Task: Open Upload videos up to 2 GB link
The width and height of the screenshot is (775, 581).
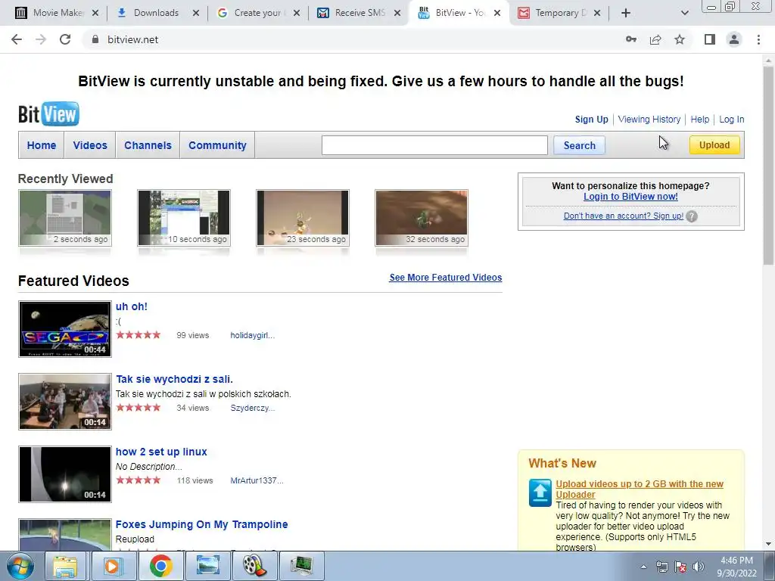Action: [640, 489]
